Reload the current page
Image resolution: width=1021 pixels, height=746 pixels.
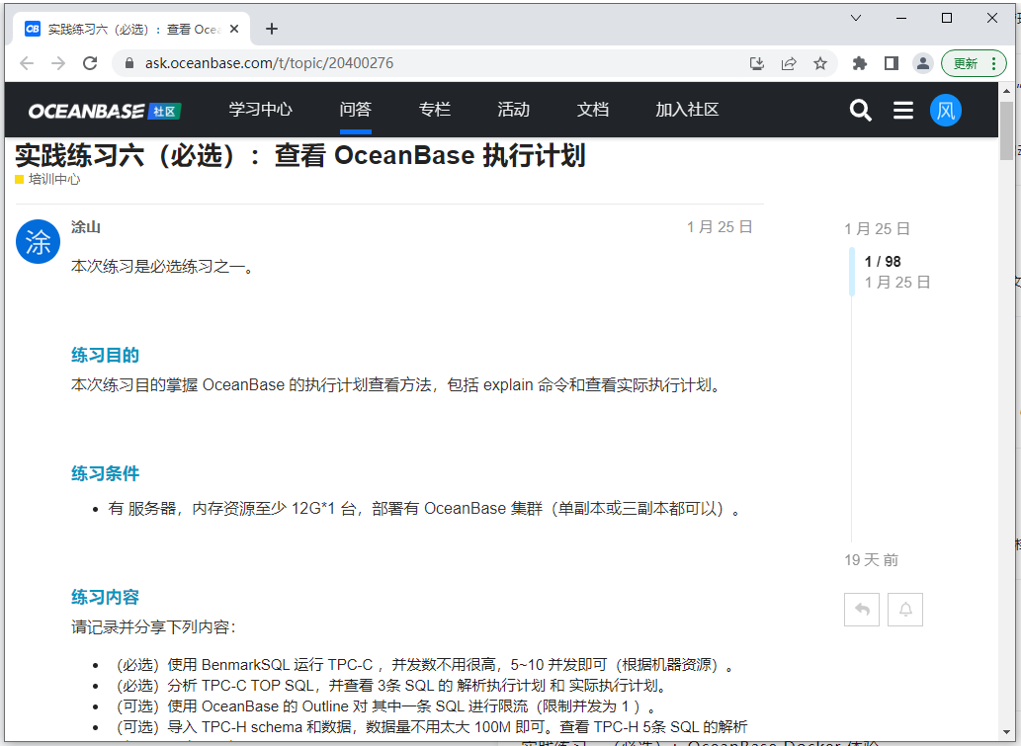pos(90,63)
